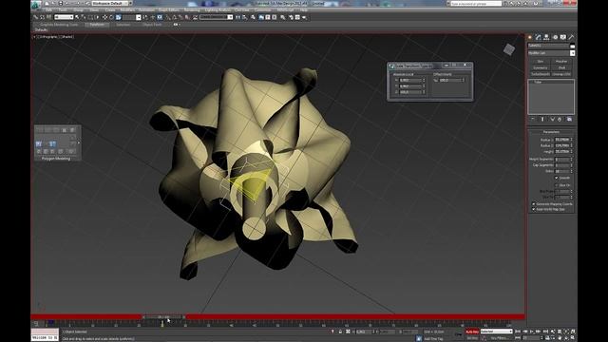608x342 pixels.
Task: Open the Workspace Default dropdown
Action: pos(110,3)
